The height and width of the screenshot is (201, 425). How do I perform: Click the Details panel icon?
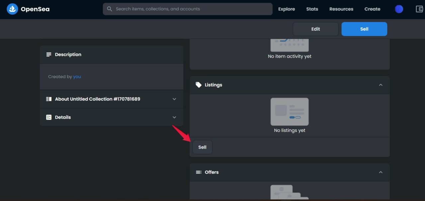(x=49, y=117)
